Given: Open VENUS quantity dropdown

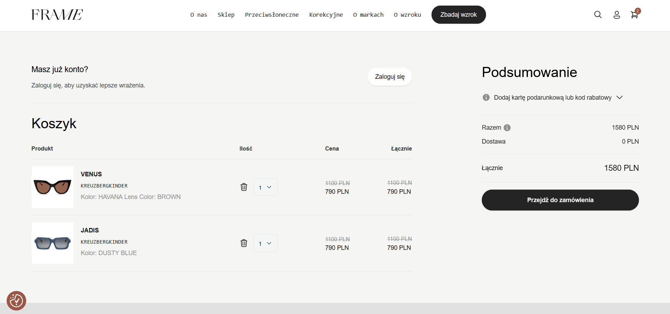Looking at the screenshot, I should [x=265, y=187].
